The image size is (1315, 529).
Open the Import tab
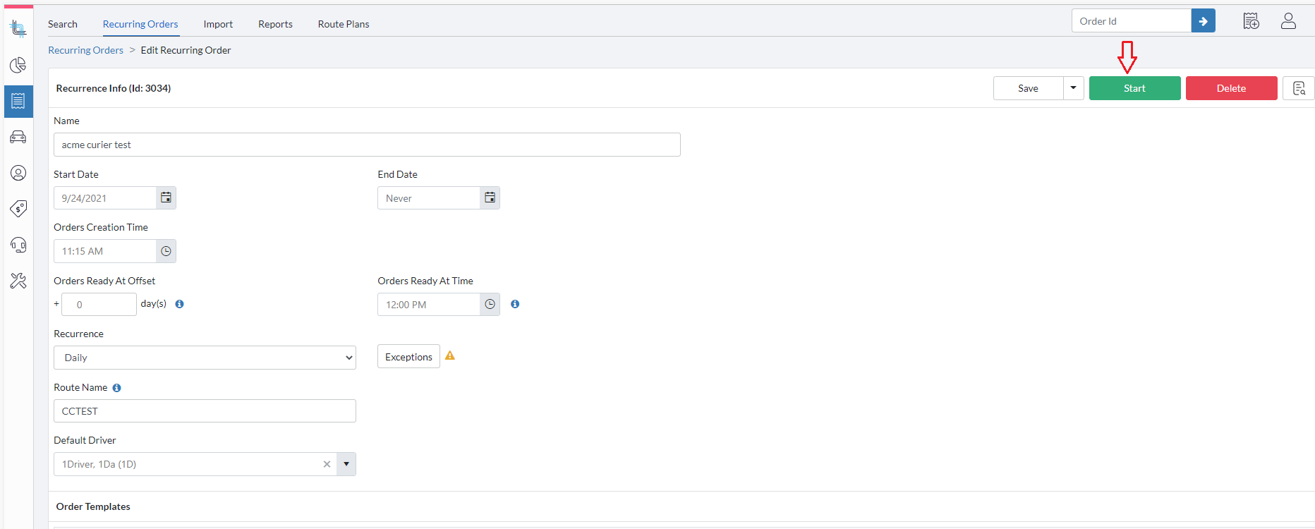(x=218, y=24)
